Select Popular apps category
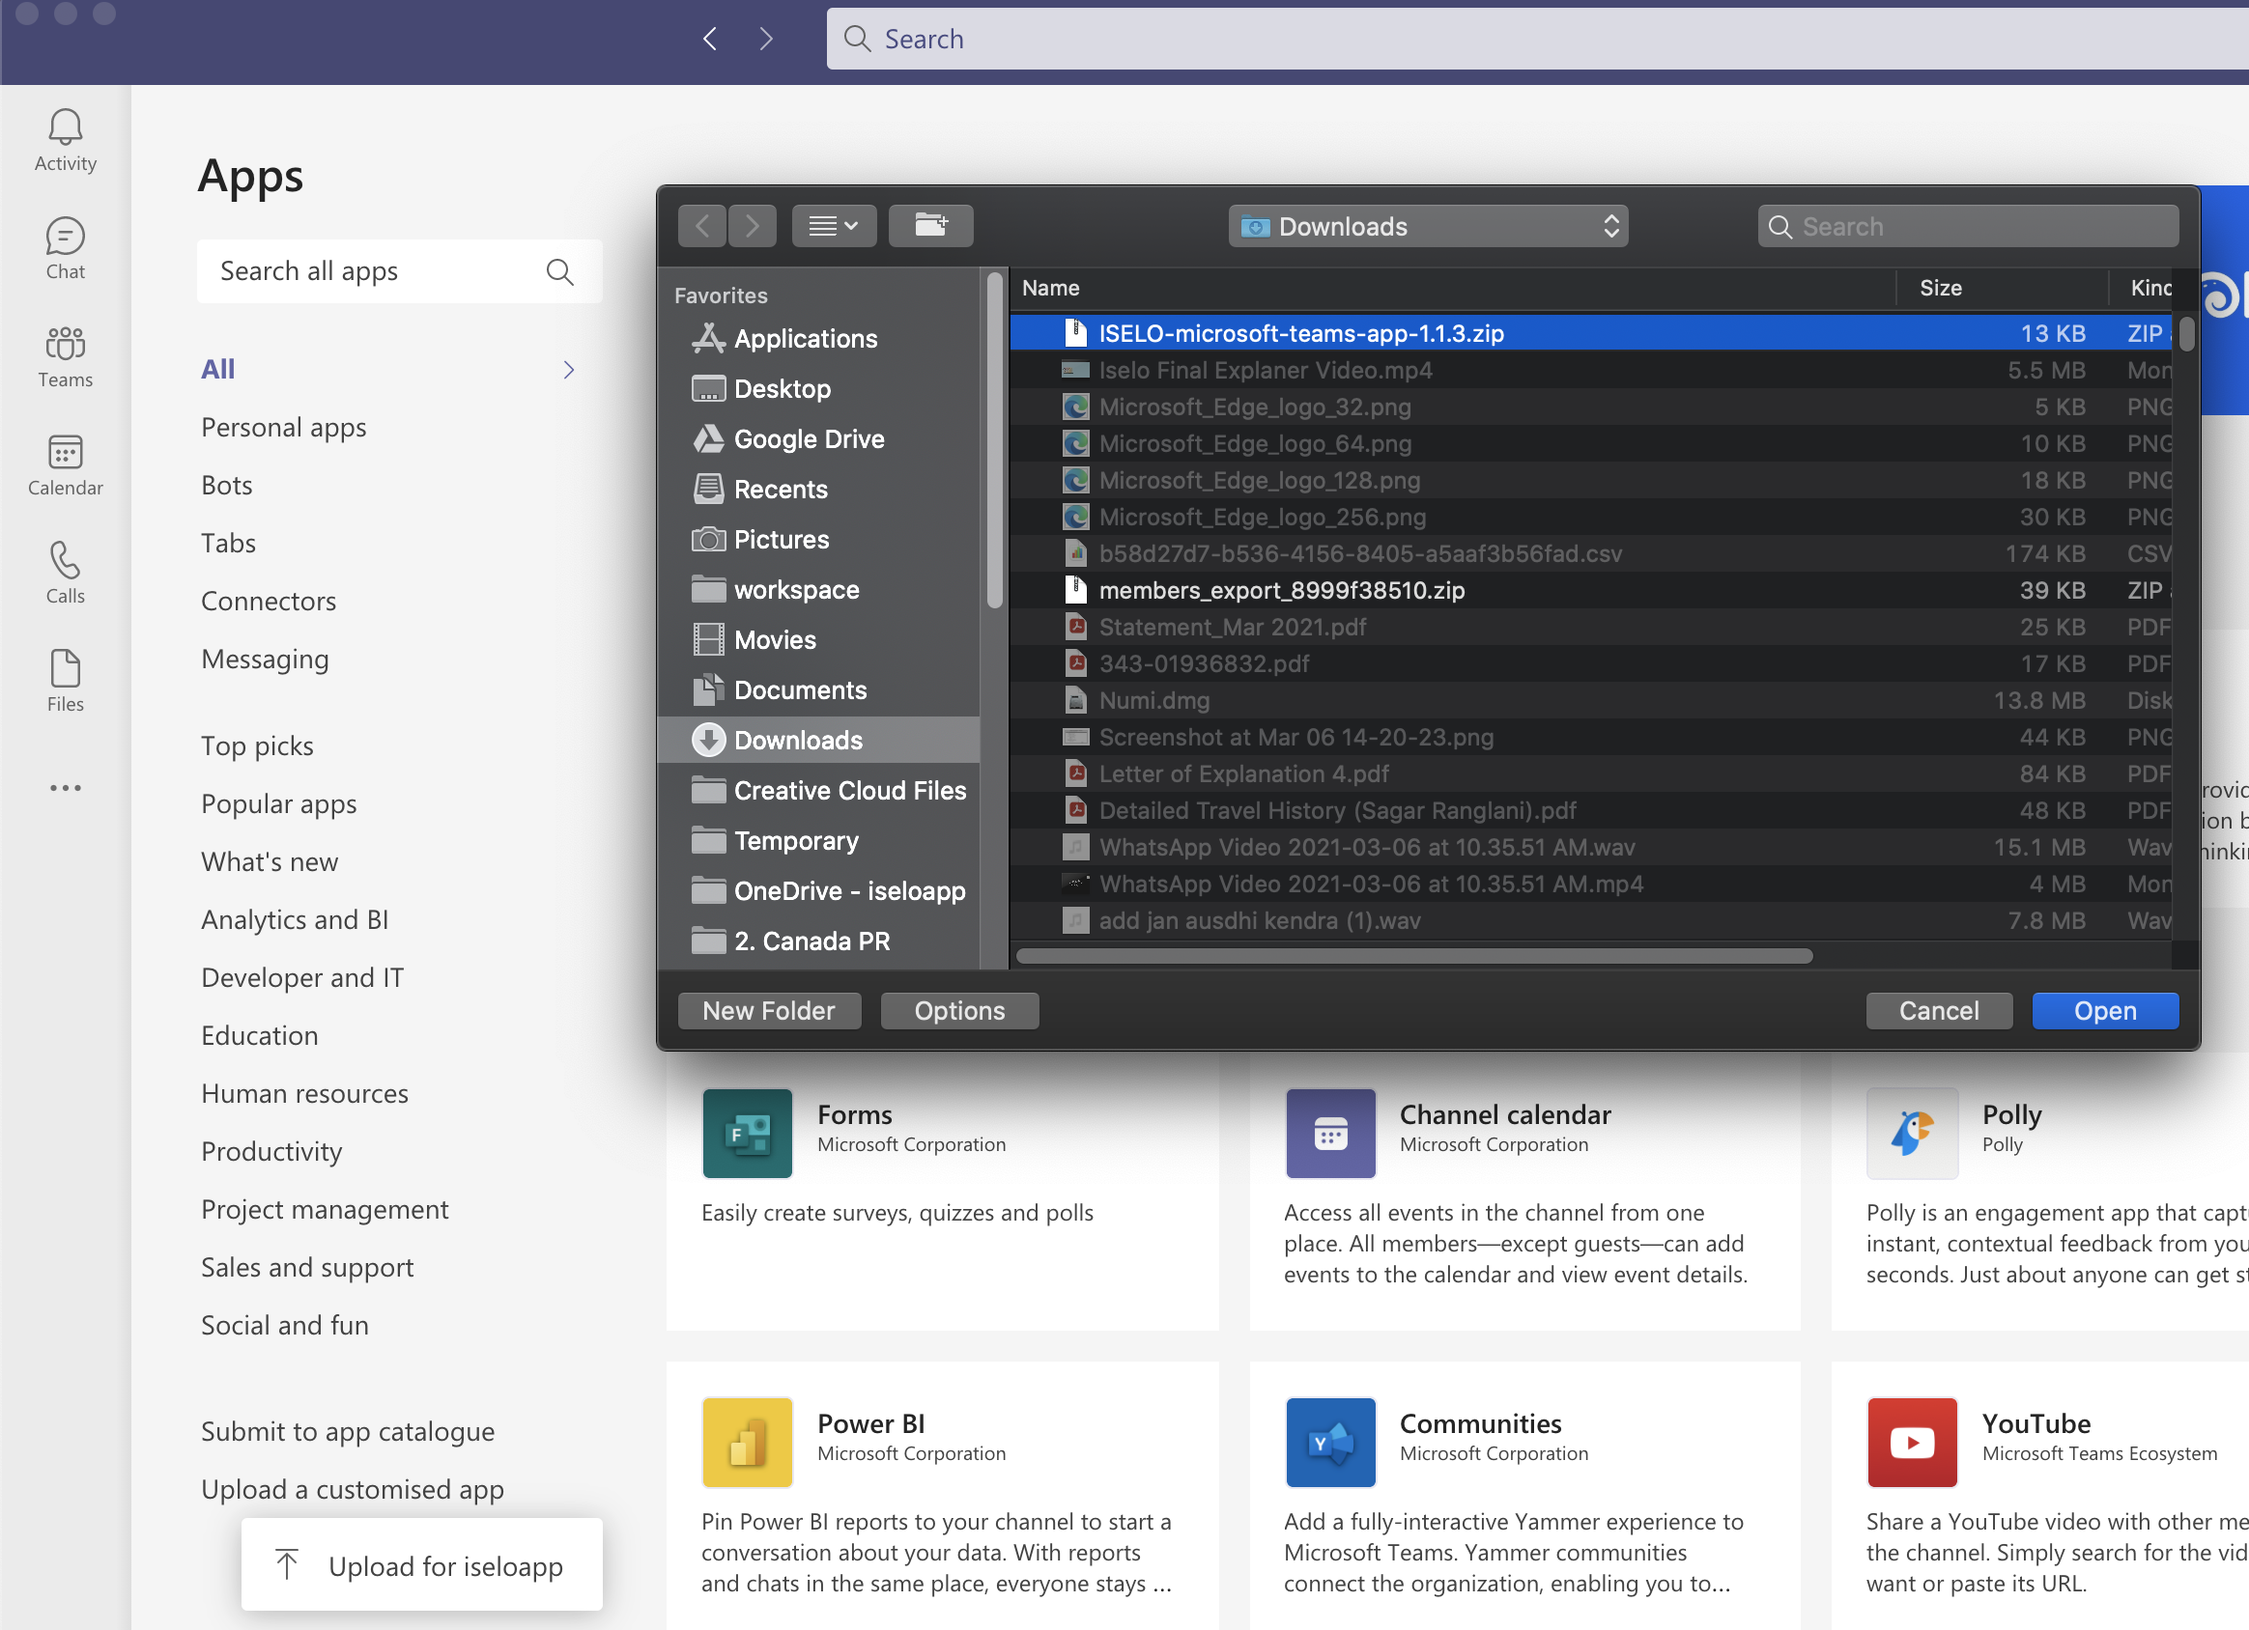Viewport: 2249px width, 1630px height. (x=278, y=804)
